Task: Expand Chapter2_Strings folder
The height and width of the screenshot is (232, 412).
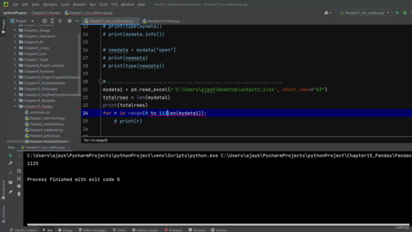Action: coord(15,30)
